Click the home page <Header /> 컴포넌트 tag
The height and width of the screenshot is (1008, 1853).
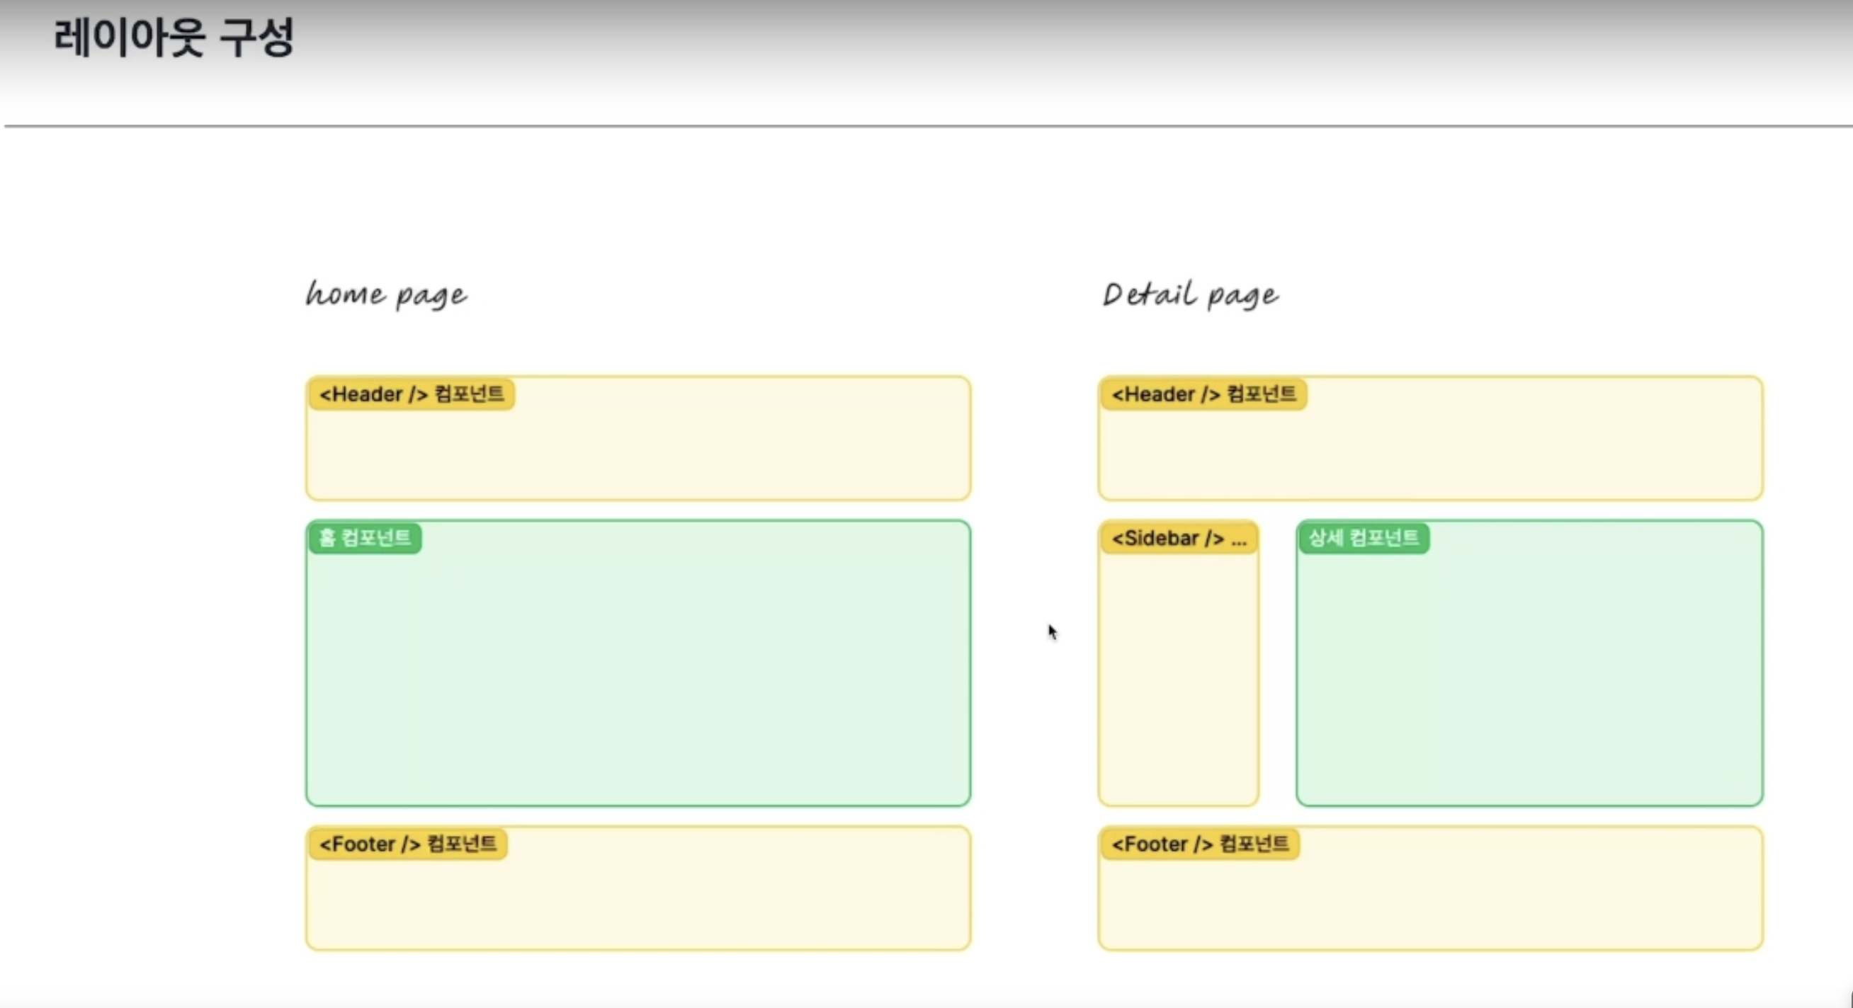pos(412,394)
